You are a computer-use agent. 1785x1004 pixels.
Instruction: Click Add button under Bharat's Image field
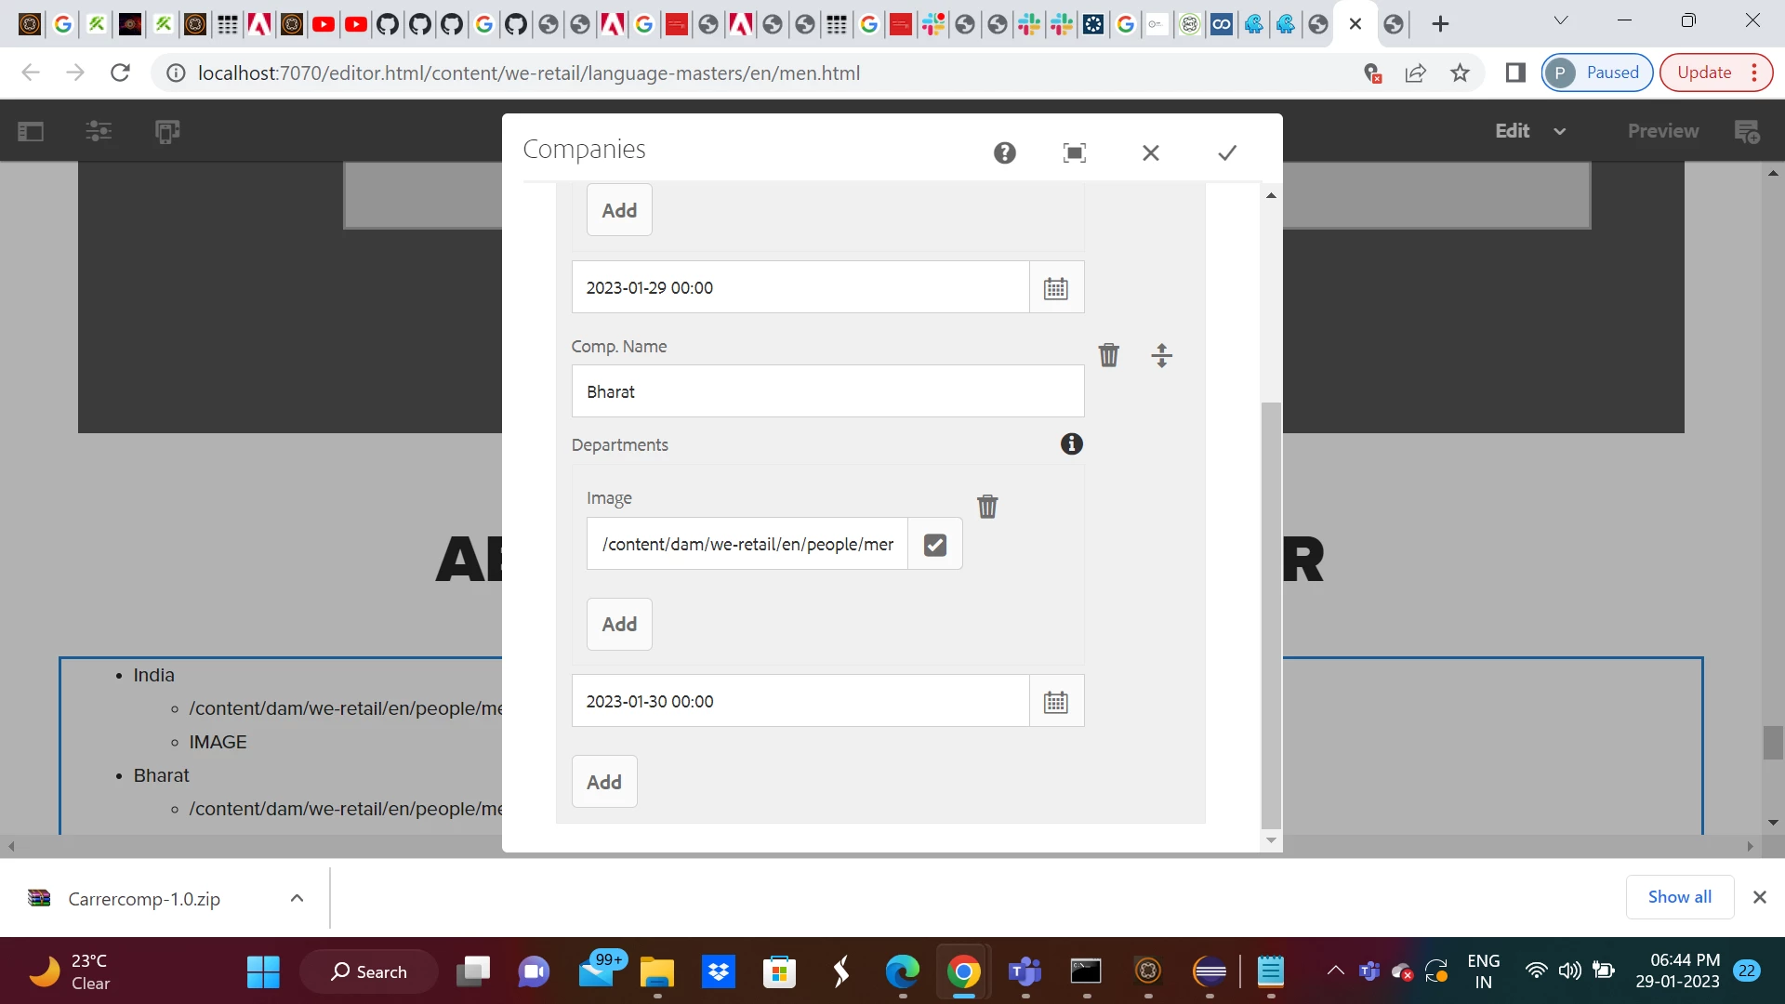[619, 624]
